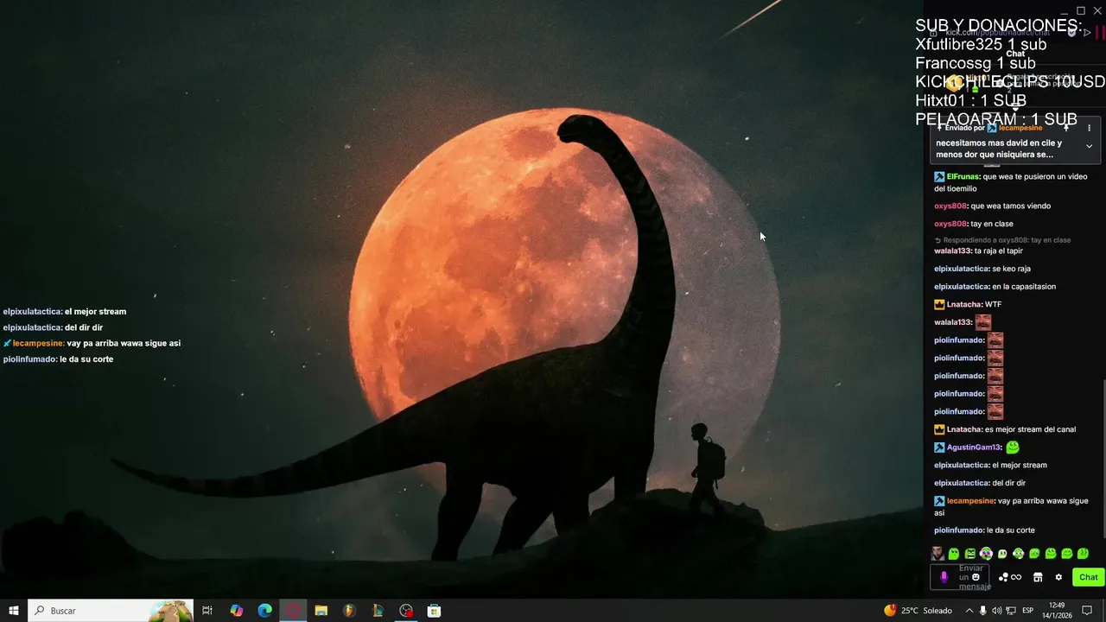The image size is (1106, 622).
Task: Expand the pinned message chevron
Action: click(1089, 146)
